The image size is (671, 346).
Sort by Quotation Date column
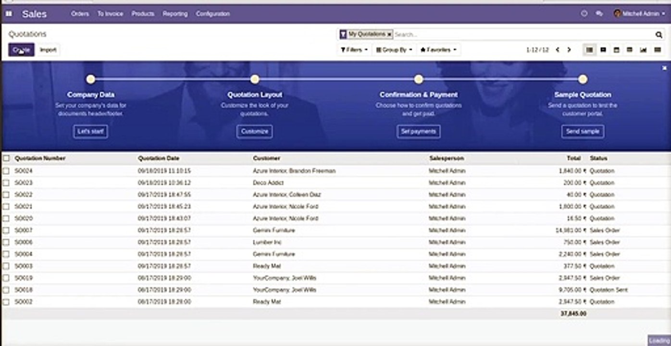pos(158,158)
